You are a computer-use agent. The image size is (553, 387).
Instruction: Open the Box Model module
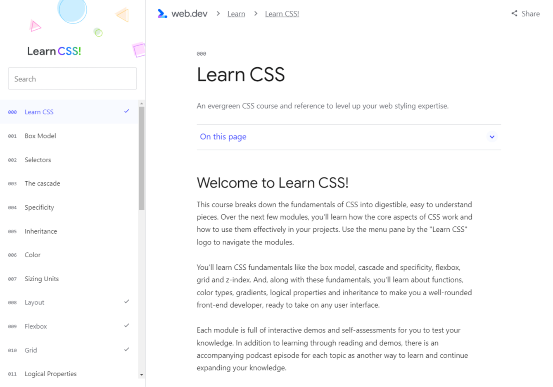click(40, 135)
